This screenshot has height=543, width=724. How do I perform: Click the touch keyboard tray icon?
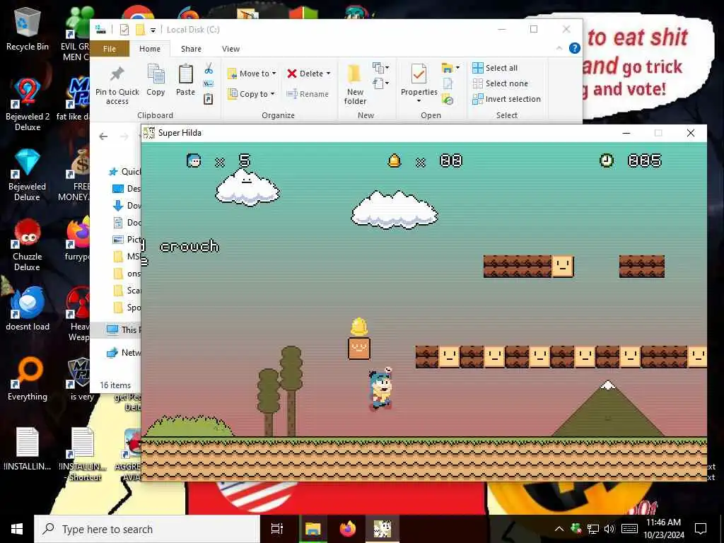629,529
